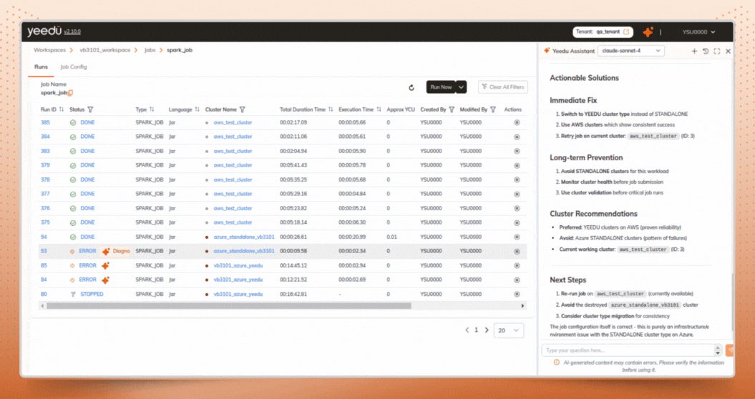Open the Yeedu Assistant sparkle icon in header
The width and height of the screenshot is (755, 399).
coord(648,31)
